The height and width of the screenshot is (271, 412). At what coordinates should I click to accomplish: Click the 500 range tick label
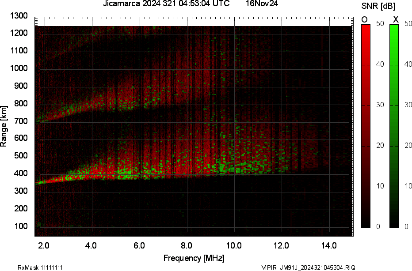(21, 156)
